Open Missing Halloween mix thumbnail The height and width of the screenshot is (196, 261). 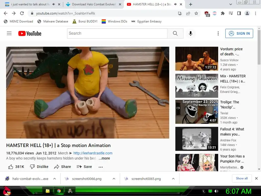coord(197,86)
